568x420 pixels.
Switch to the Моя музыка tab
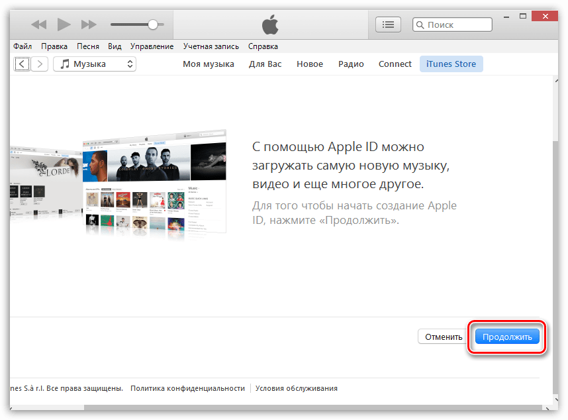tap(209, 64)
